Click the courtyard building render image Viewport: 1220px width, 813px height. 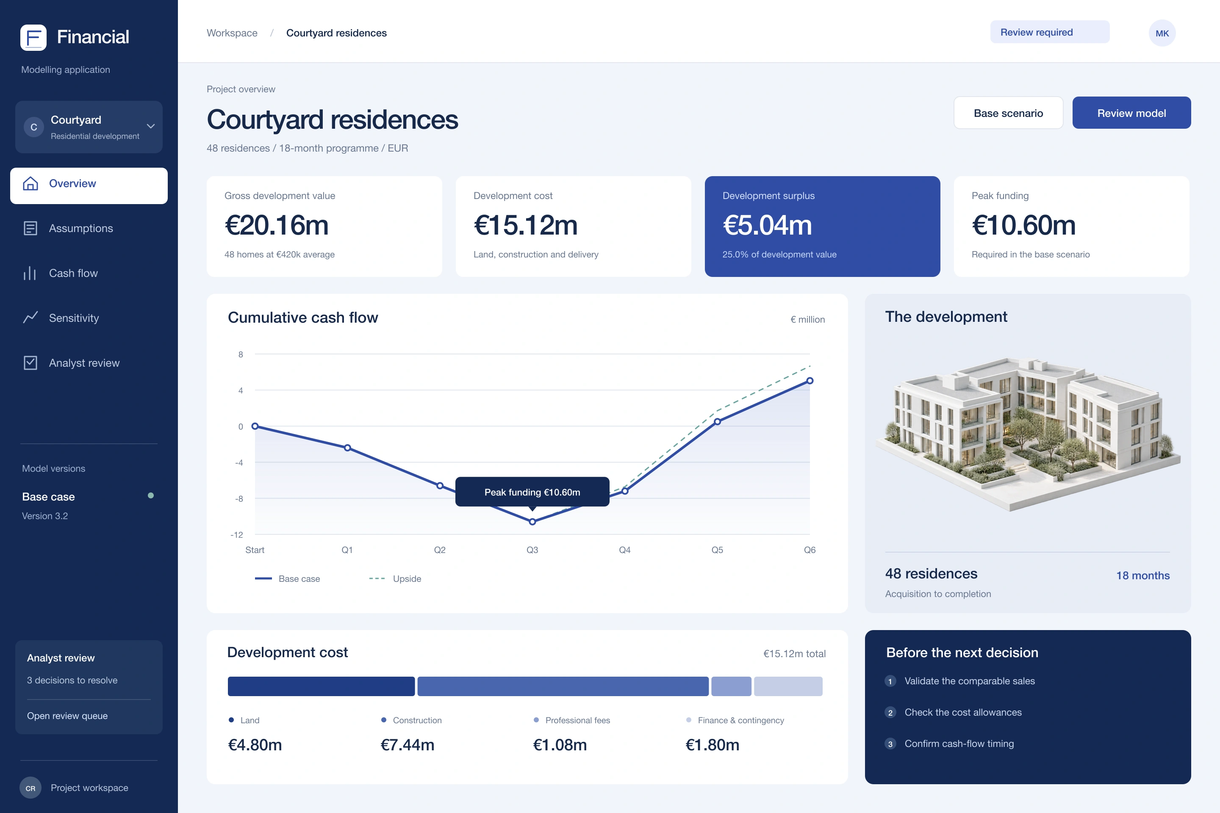coord(1028,434)
